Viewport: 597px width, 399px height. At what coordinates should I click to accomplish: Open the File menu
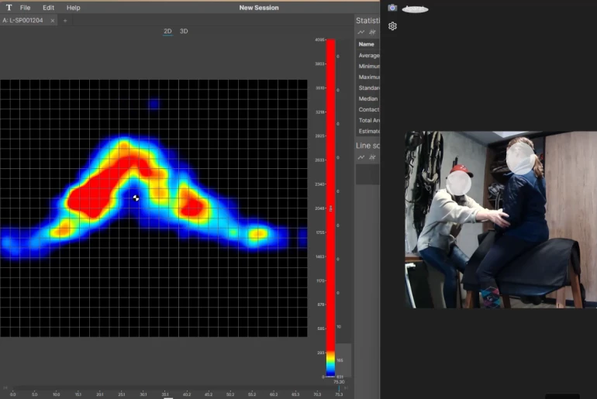(x=25, y=8)
